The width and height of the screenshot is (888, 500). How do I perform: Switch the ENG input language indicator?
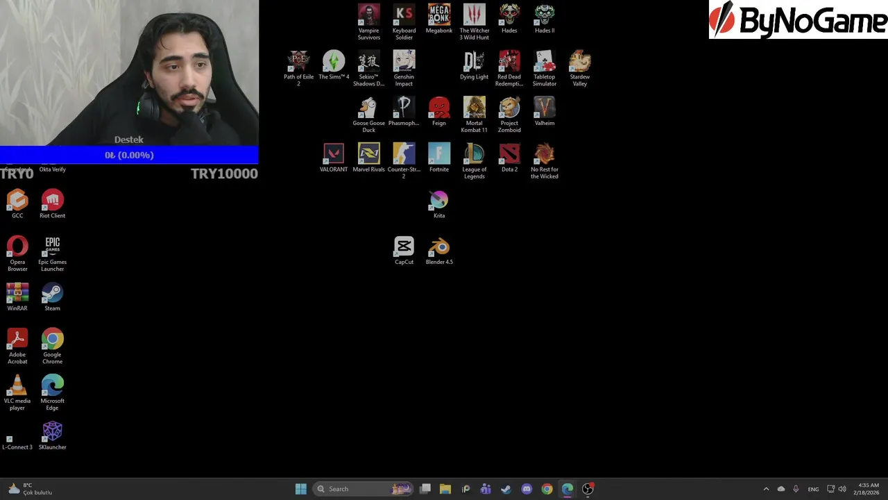(x=813, y=489)
